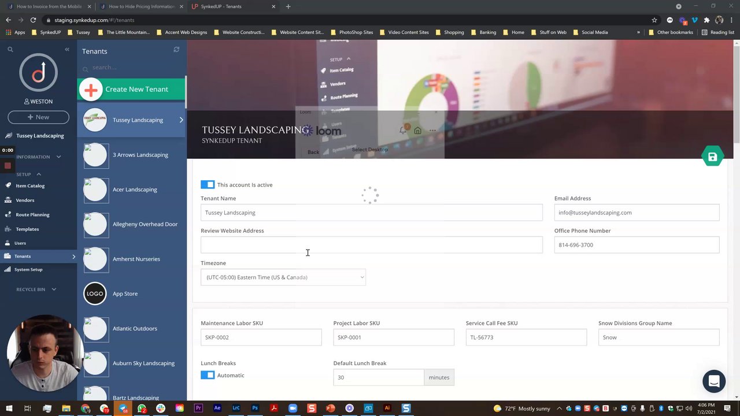Click the Tenant Name input field
The height and width of the screenshot is (416, 740).
(371, 213)
